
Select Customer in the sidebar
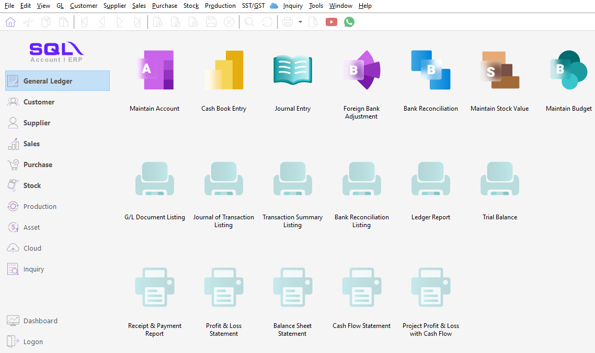point(39,102)
